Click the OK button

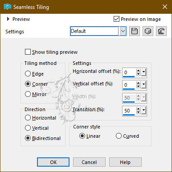[53, 162]
